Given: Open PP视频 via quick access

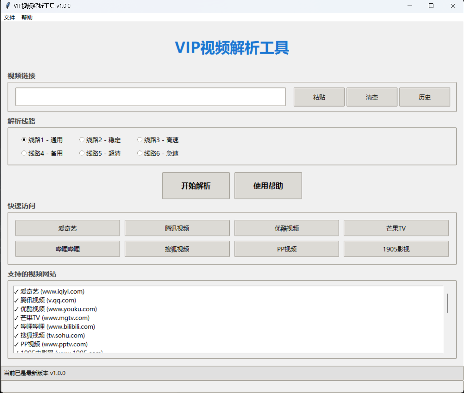Looking at the screenshot, I should 286,249.
